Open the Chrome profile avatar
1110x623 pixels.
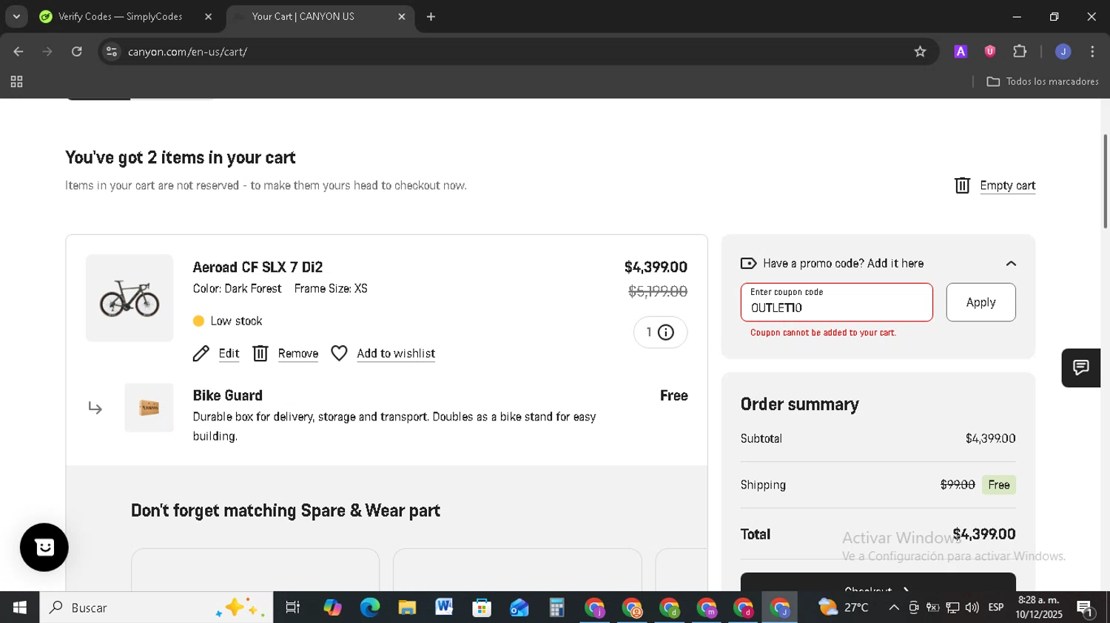1063,52
